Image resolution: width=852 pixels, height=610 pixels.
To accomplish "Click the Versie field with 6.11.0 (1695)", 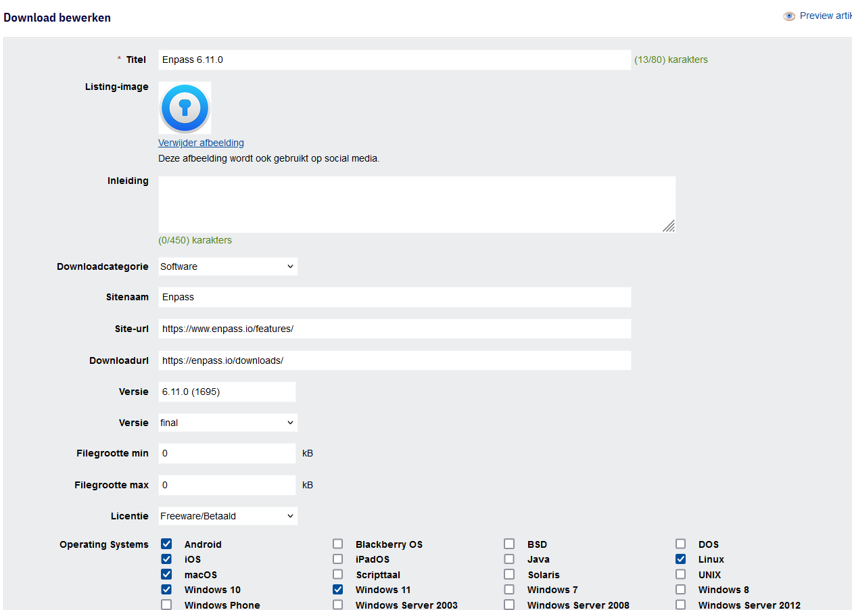I will (227, 392).
